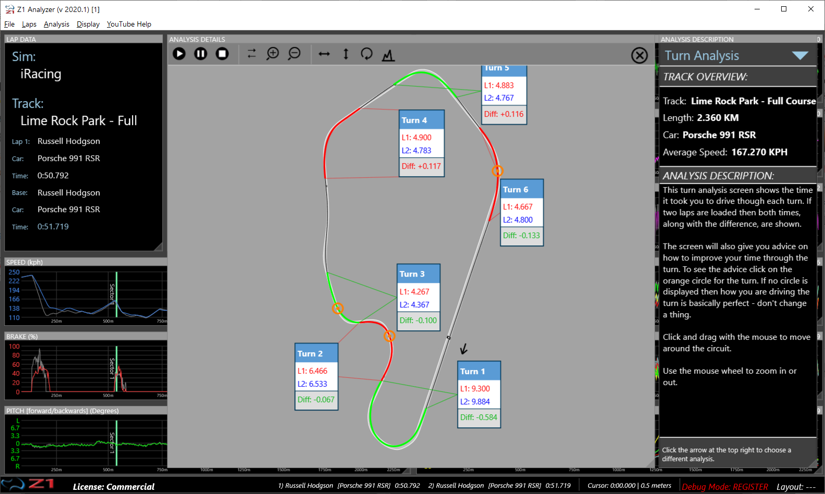Close the analysis details panel
Image resolution: width=825 pixels, height=494 pixels.
pos(639,55)
